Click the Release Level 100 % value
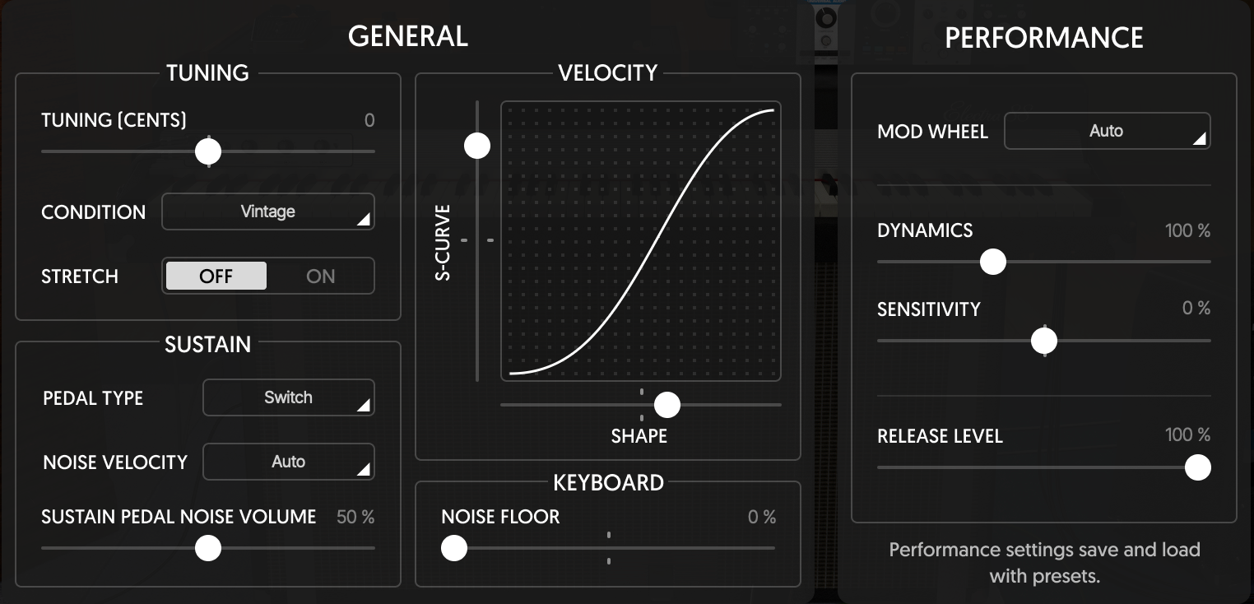The width and height of the screenshot is (1254, 604). pos(1187,434)
